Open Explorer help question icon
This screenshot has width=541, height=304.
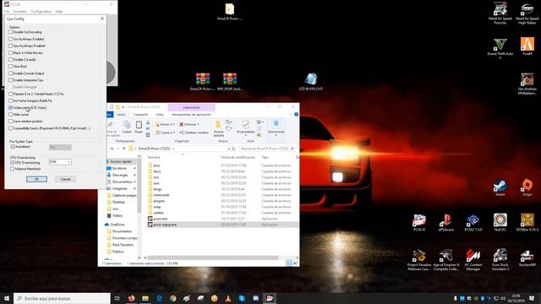[x=296, y=114]
